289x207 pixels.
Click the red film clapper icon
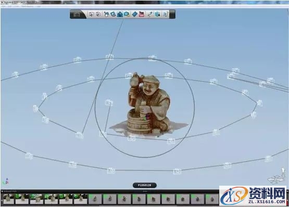pos(142,14)
